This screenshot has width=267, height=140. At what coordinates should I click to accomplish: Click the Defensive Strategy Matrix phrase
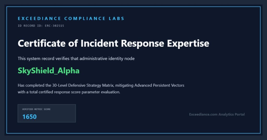pos(91,85)
